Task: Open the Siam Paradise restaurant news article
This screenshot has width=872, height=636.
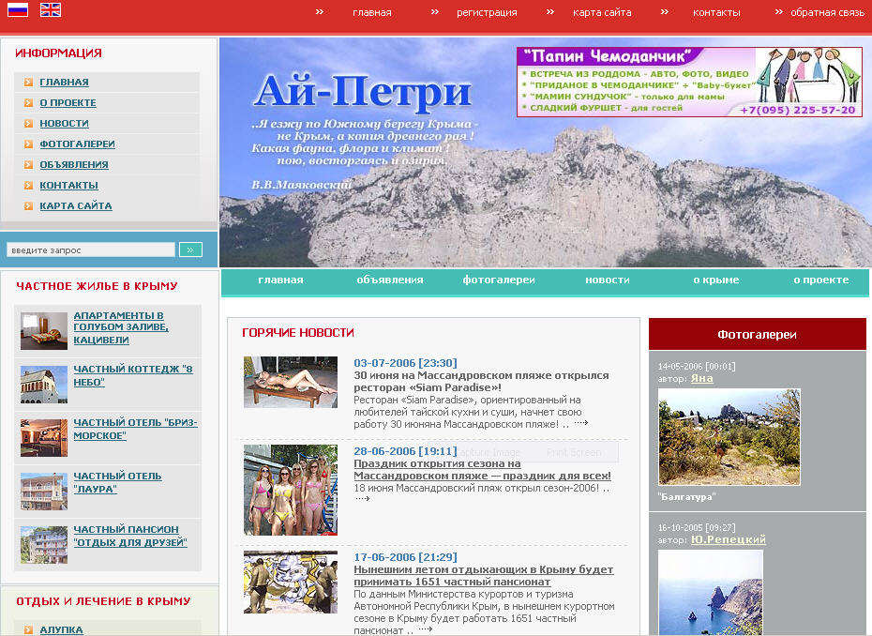Action: [x=481, y=381]
